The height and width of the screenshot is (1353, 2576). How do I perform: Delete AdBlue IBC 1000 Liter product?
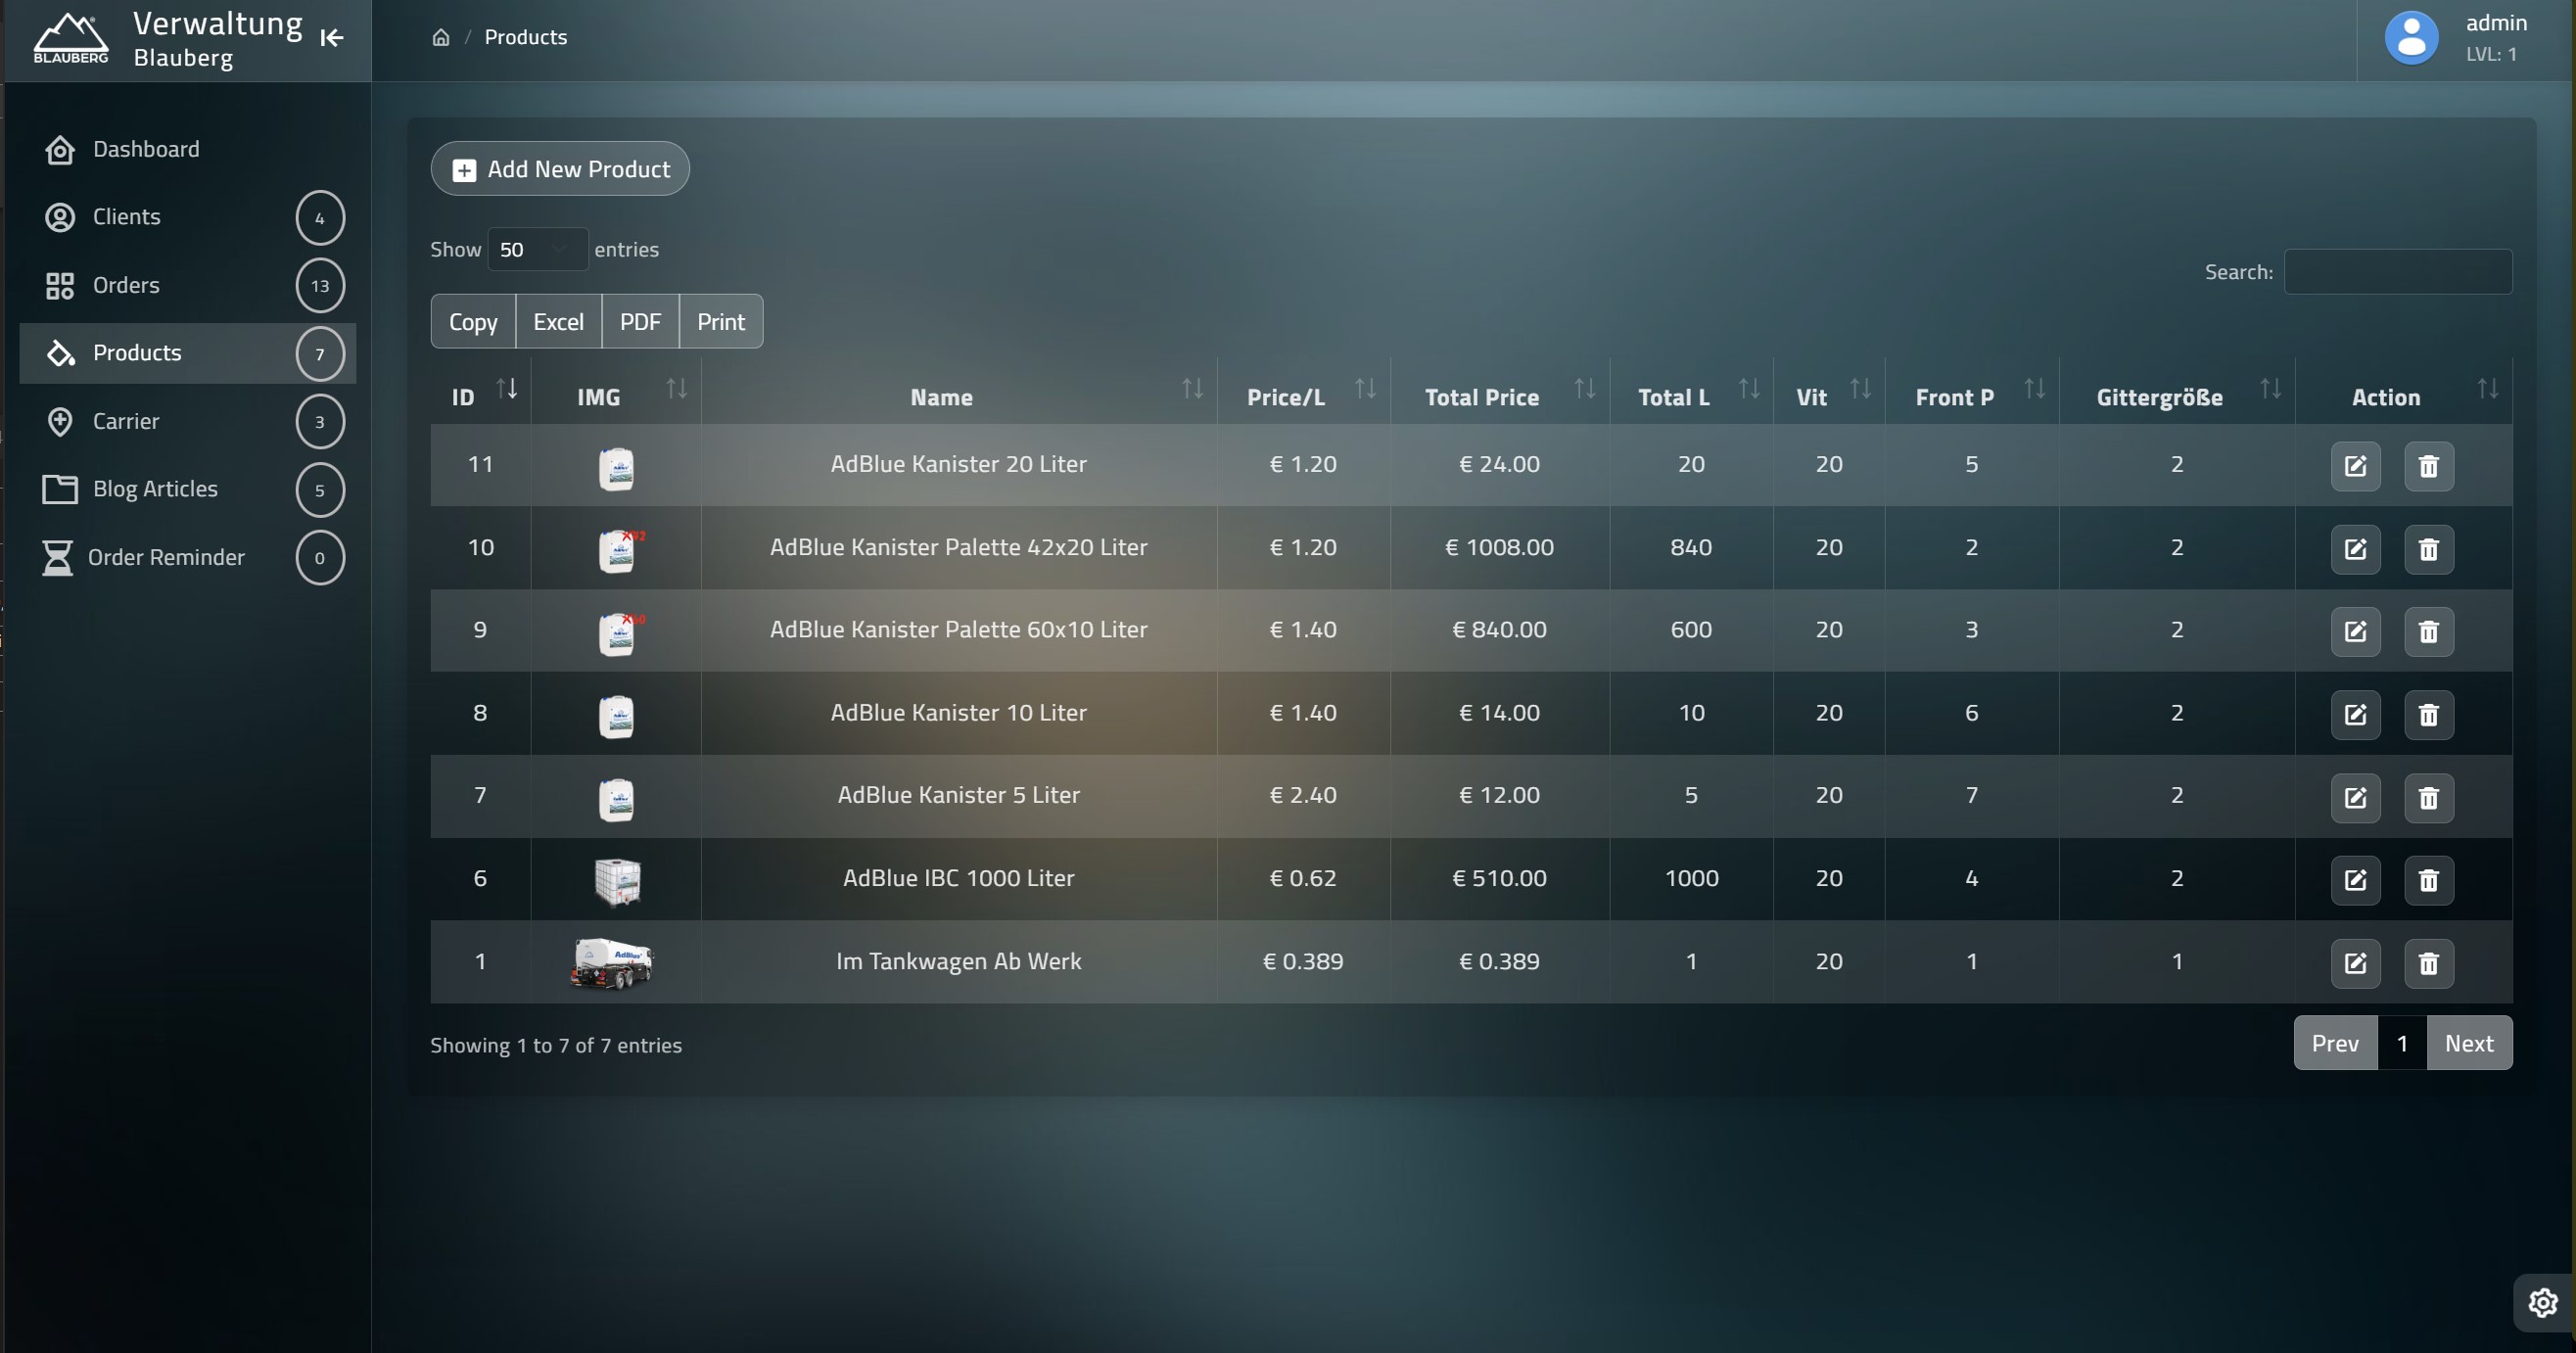(2428, 880)
